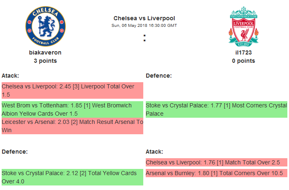This screenshot has width=289, height=190.
Task: Select the Match Total Over 2.5 bet
Action: (x=216, y=162)
